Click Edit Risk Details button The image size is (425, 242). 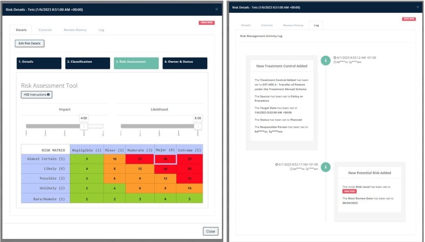[29, 43]
